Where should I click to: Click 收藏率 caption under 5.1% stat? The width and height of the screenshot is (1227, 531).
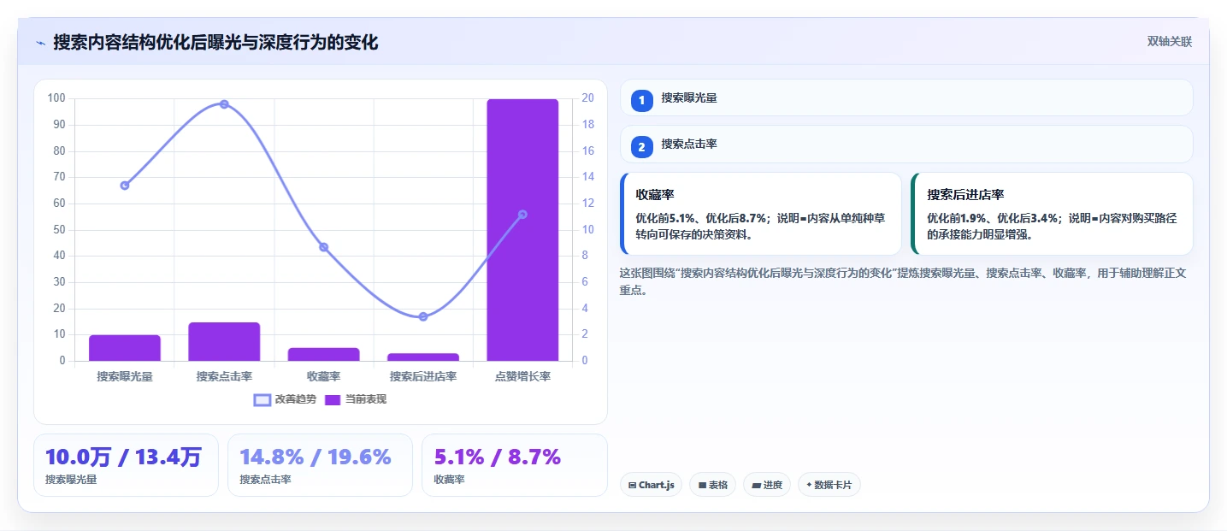(449, 480)
